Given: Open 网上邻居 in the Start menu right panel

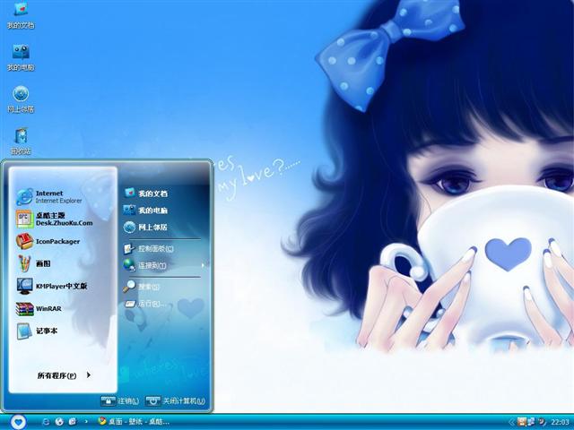Looking at the screenshot, I should coord(145,227).
